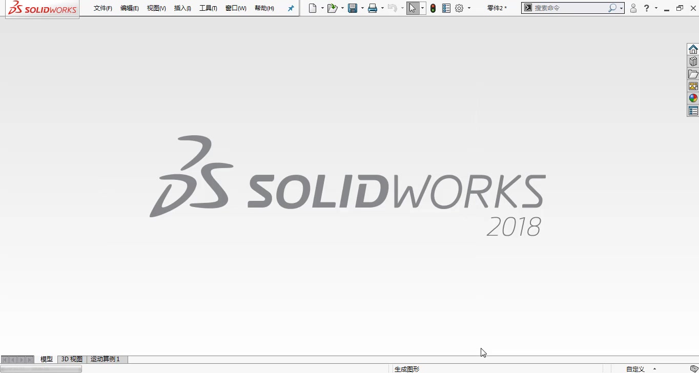Open the 工具(T) menu

(208, 8)
